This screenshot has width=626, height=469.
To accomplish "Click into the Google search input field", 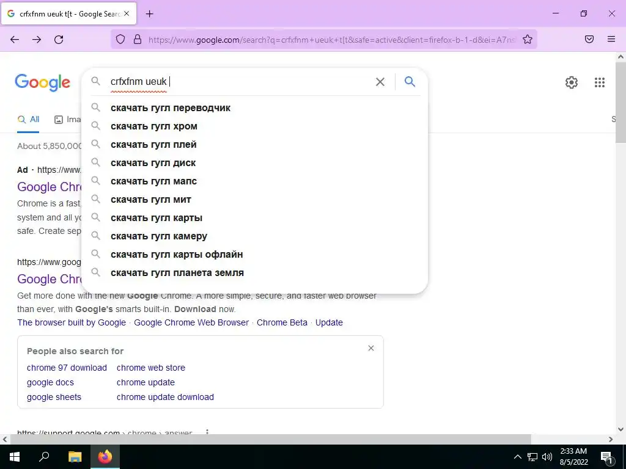I will [x=240, y=82].
